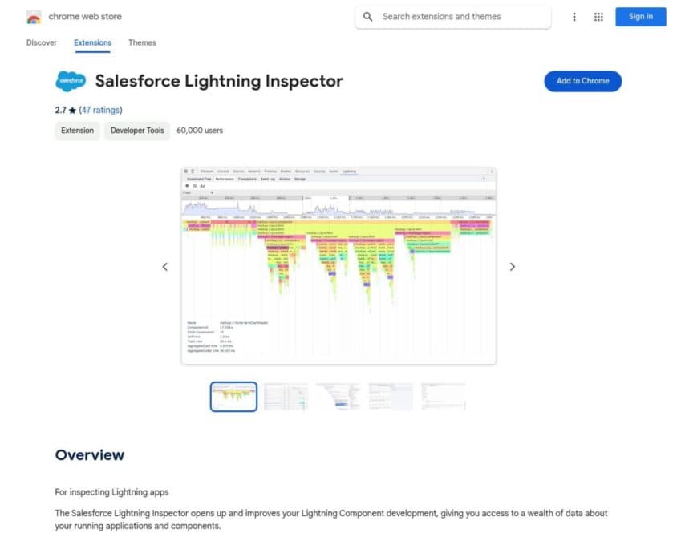Image resolution: width=677 pixels, height=541 pixels.
Task: Click the Sign in button
Action: pyautogui.click(x=640, y=17)
